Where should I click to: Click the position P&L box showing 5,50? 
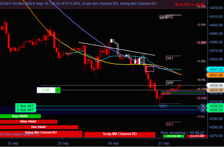click(x=46, y=90)
